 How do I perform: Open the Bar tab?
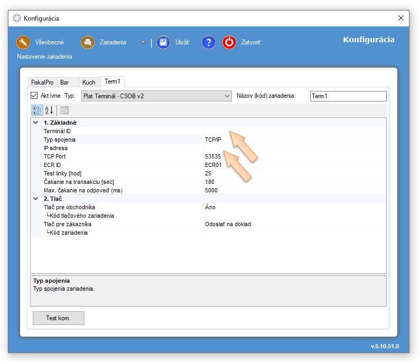pos(64,82)
